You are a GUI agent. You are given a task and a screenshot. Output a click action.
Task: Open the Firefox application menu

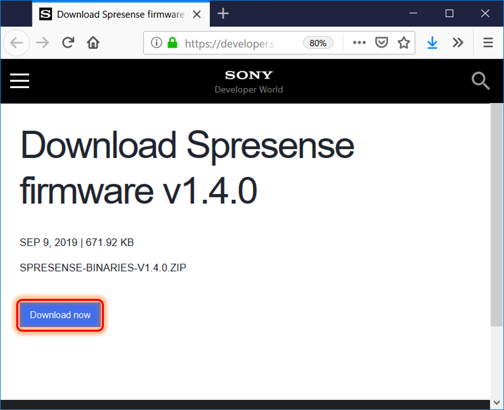tap(488, 43)
